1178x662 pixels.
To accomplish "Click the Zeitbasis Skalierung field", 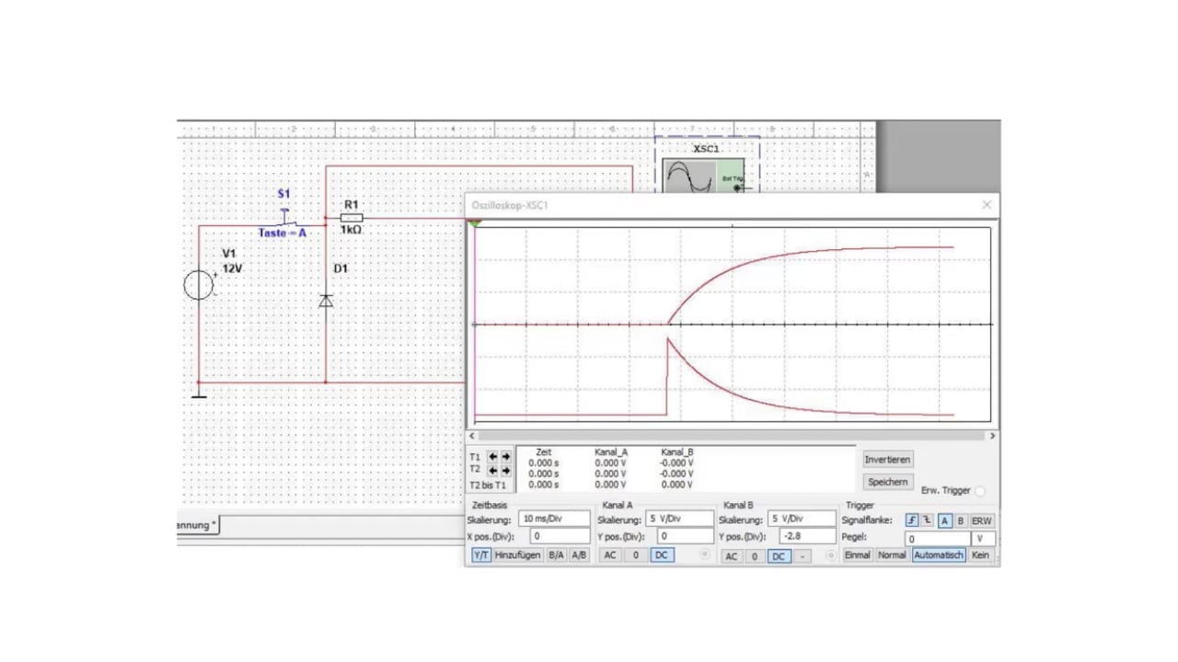I will click(x=554, y=519).
